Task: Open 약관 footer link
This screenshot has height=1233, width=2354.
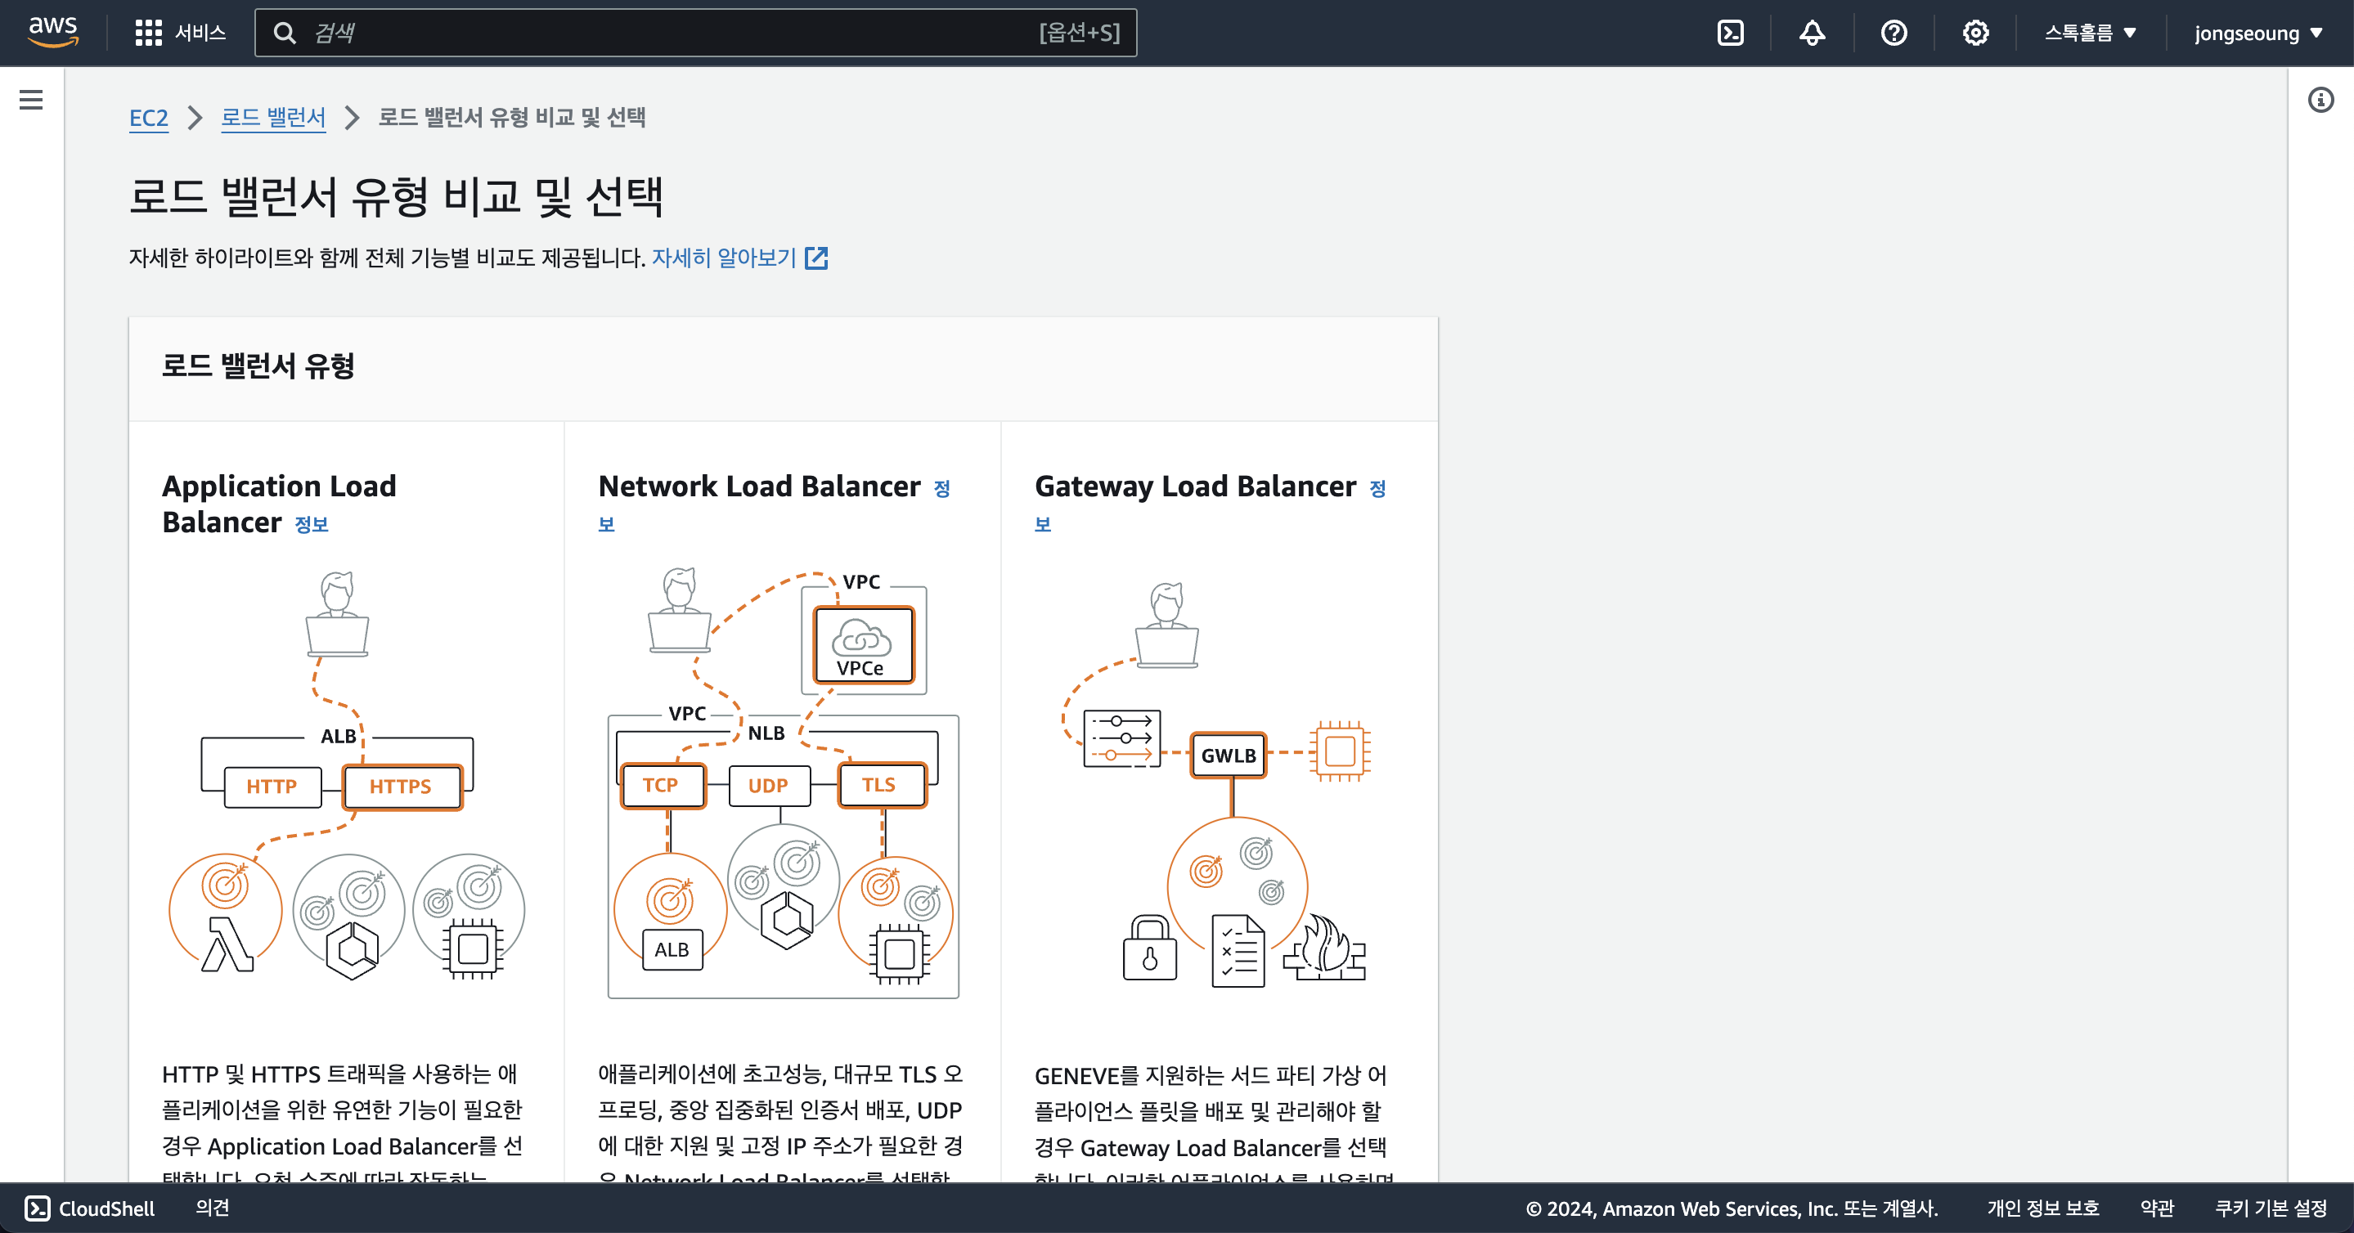Action: tap(2157, 1208)
